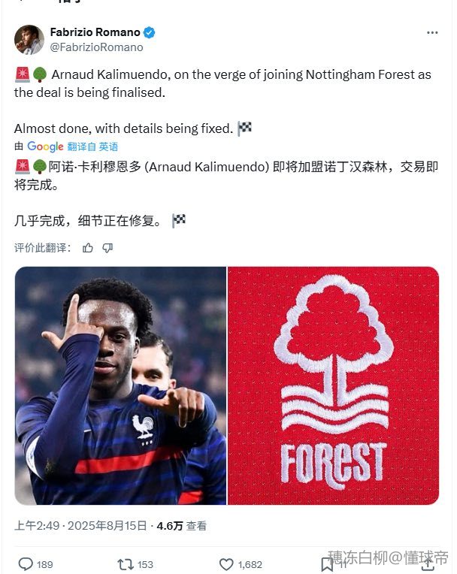
Task: Click the reply icon with 189 comments
Action: click(x=26, y=564)
